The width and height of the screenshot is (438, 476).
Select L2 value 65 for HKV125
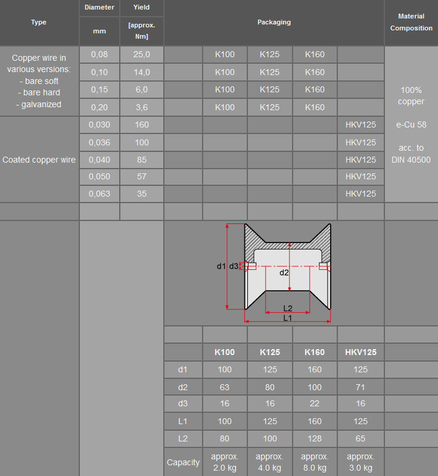pos(361,438)
